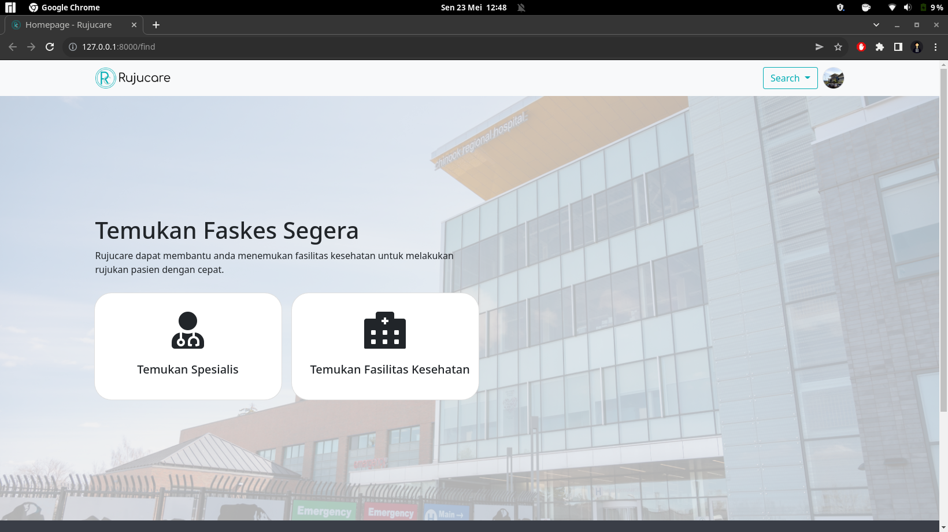Share this page via send icon

tap(819, 47)
